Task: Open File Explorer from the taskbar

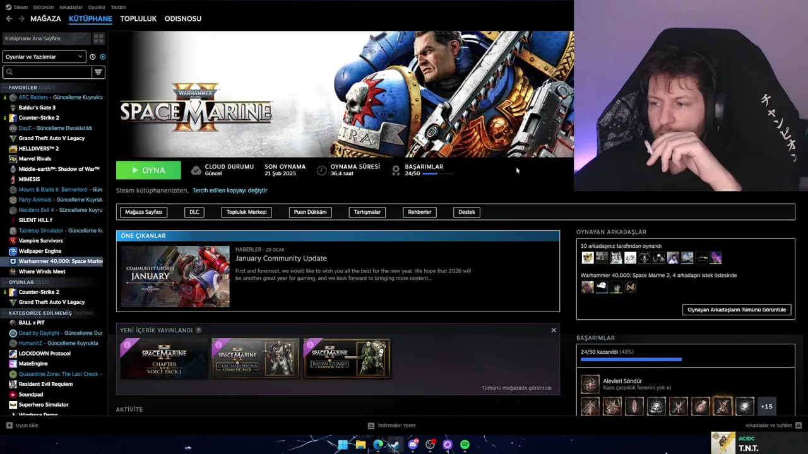Action: 360,445
